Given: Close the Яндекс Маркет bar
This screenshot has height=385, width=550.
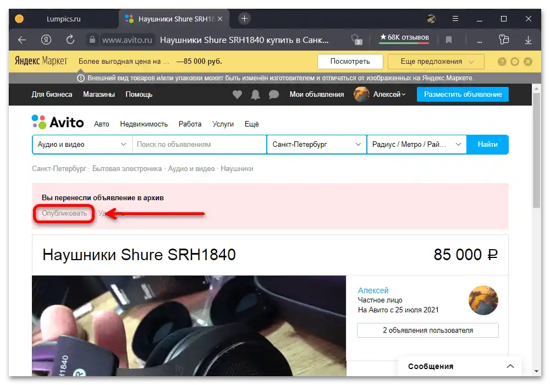Looking at the screenshot, I should 527,62.
